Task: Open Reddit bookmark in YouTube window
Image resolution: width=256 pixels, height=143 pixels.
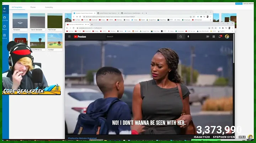Action: click(135, 31)
